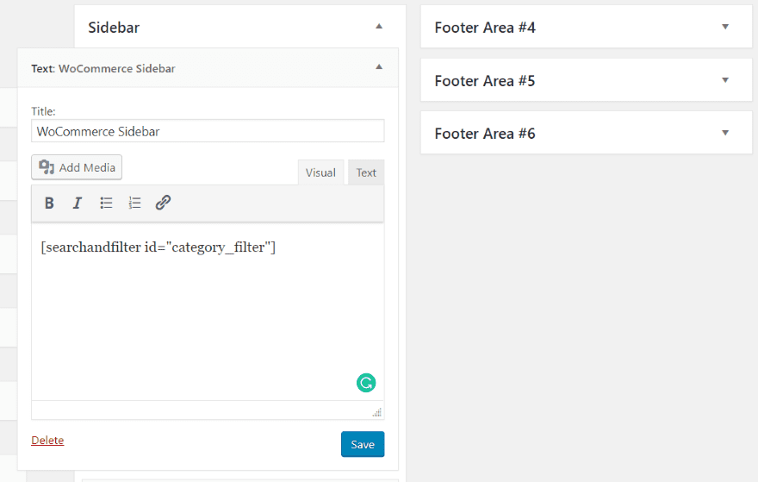
Task: Switch to the Text editor tab
Action: coord(366,172)
